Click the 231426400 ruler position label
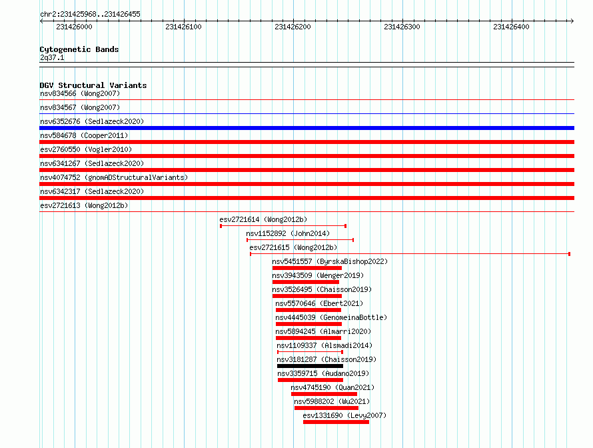 511,27
